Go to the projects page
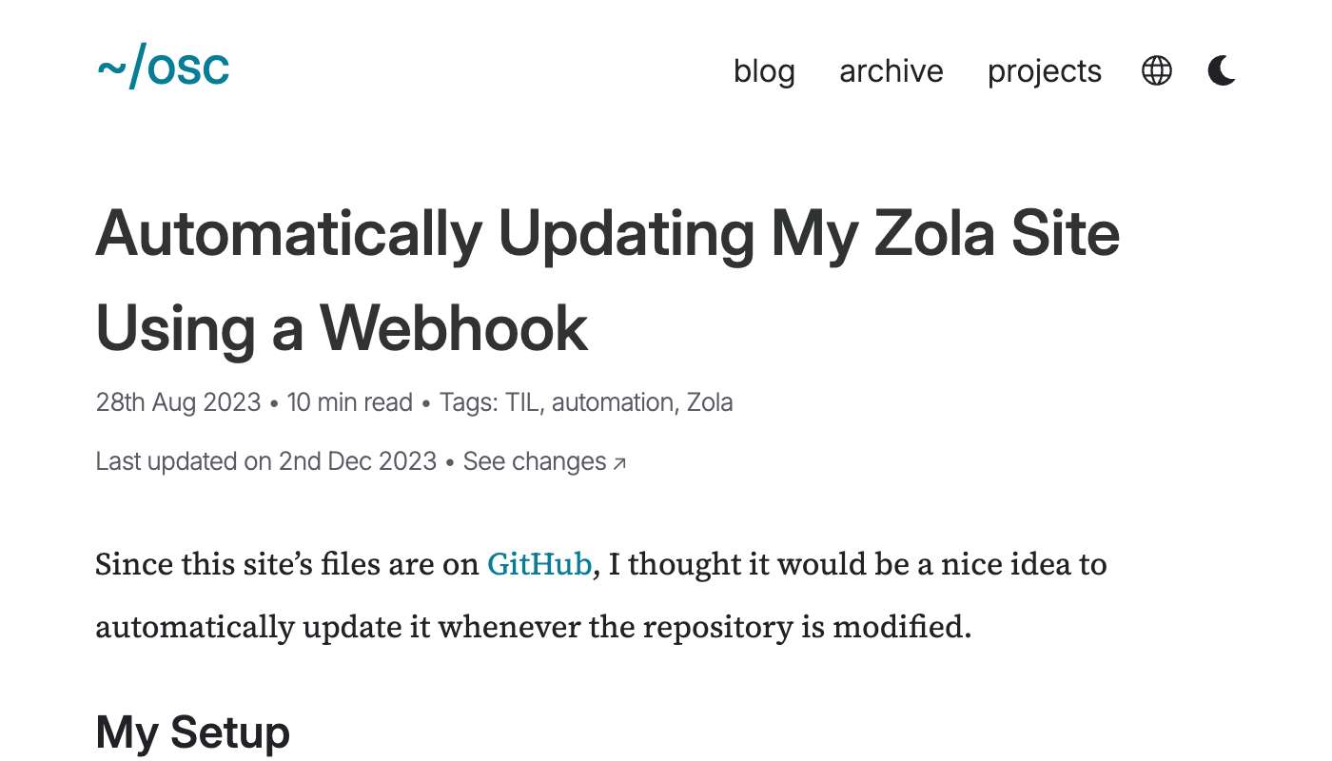 [x=1044, y=70]
